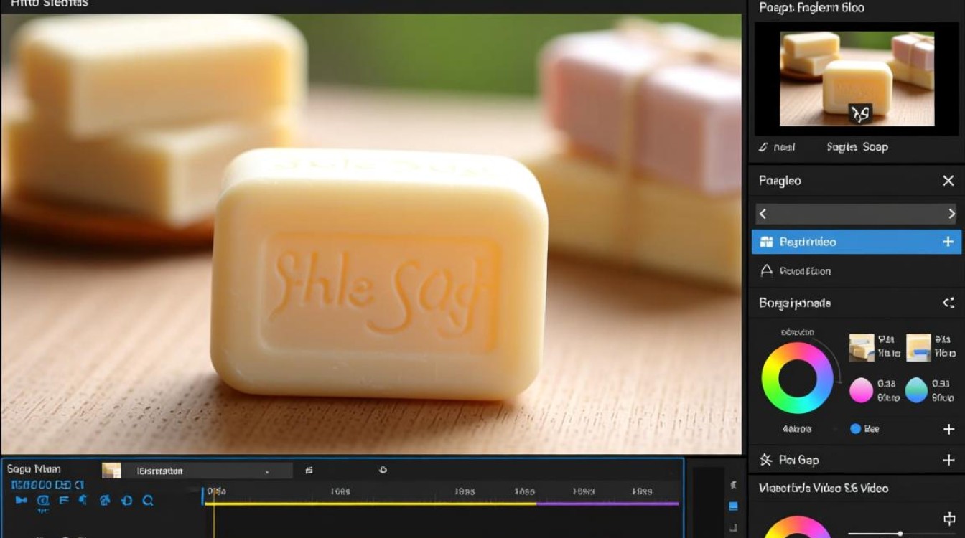Select the F-shaped flag icon in timeline toolbar
Viewport: 965px width, 538px height.
63,501
